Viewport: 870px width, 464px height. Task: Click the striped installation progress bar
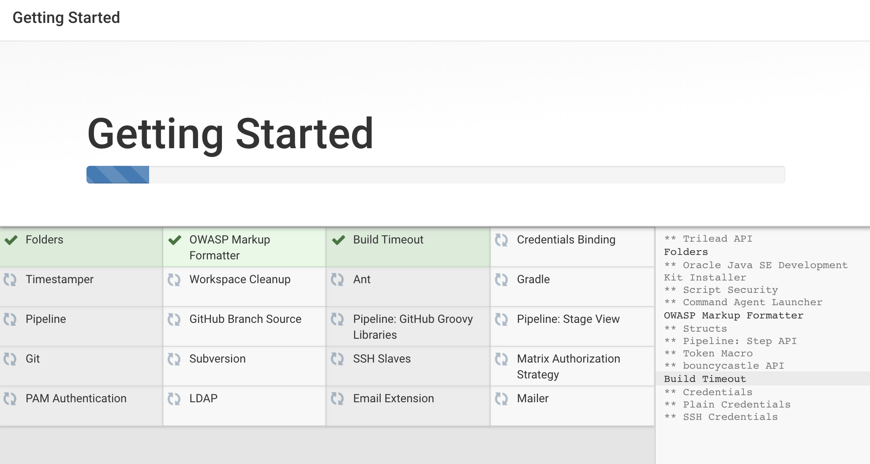[435, 175]
